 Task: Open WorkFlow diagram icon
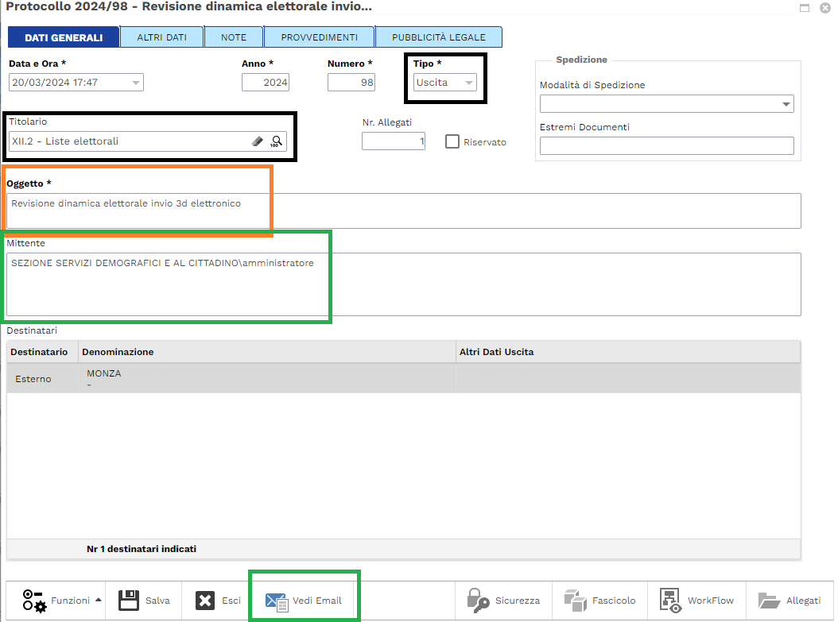672,601
